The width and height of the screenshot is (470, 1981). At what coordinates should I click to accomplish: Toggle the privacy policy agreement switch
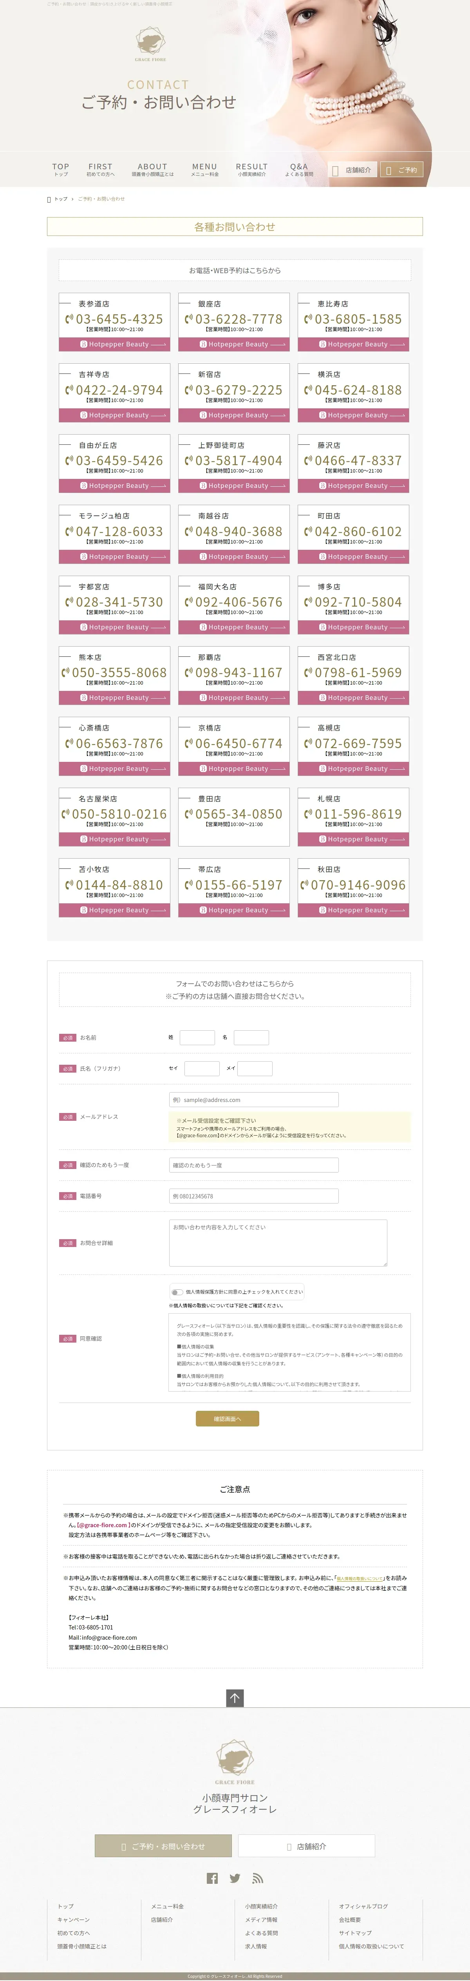tap(177, 1292)
